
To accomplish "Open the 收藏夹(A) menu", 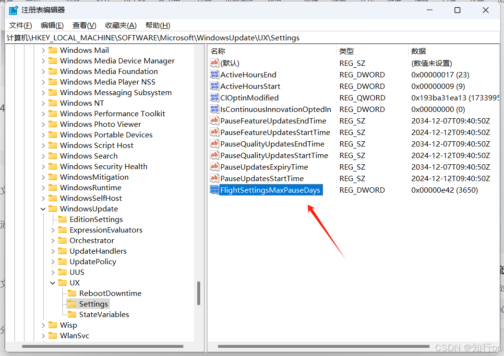I will pos(121,25).
